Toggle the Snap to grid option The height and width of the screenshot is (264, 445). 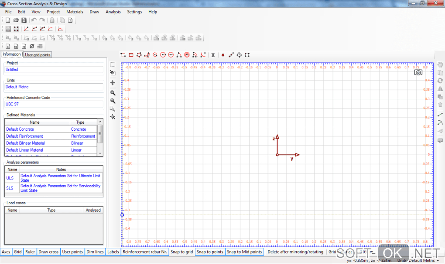click(181, 252)
